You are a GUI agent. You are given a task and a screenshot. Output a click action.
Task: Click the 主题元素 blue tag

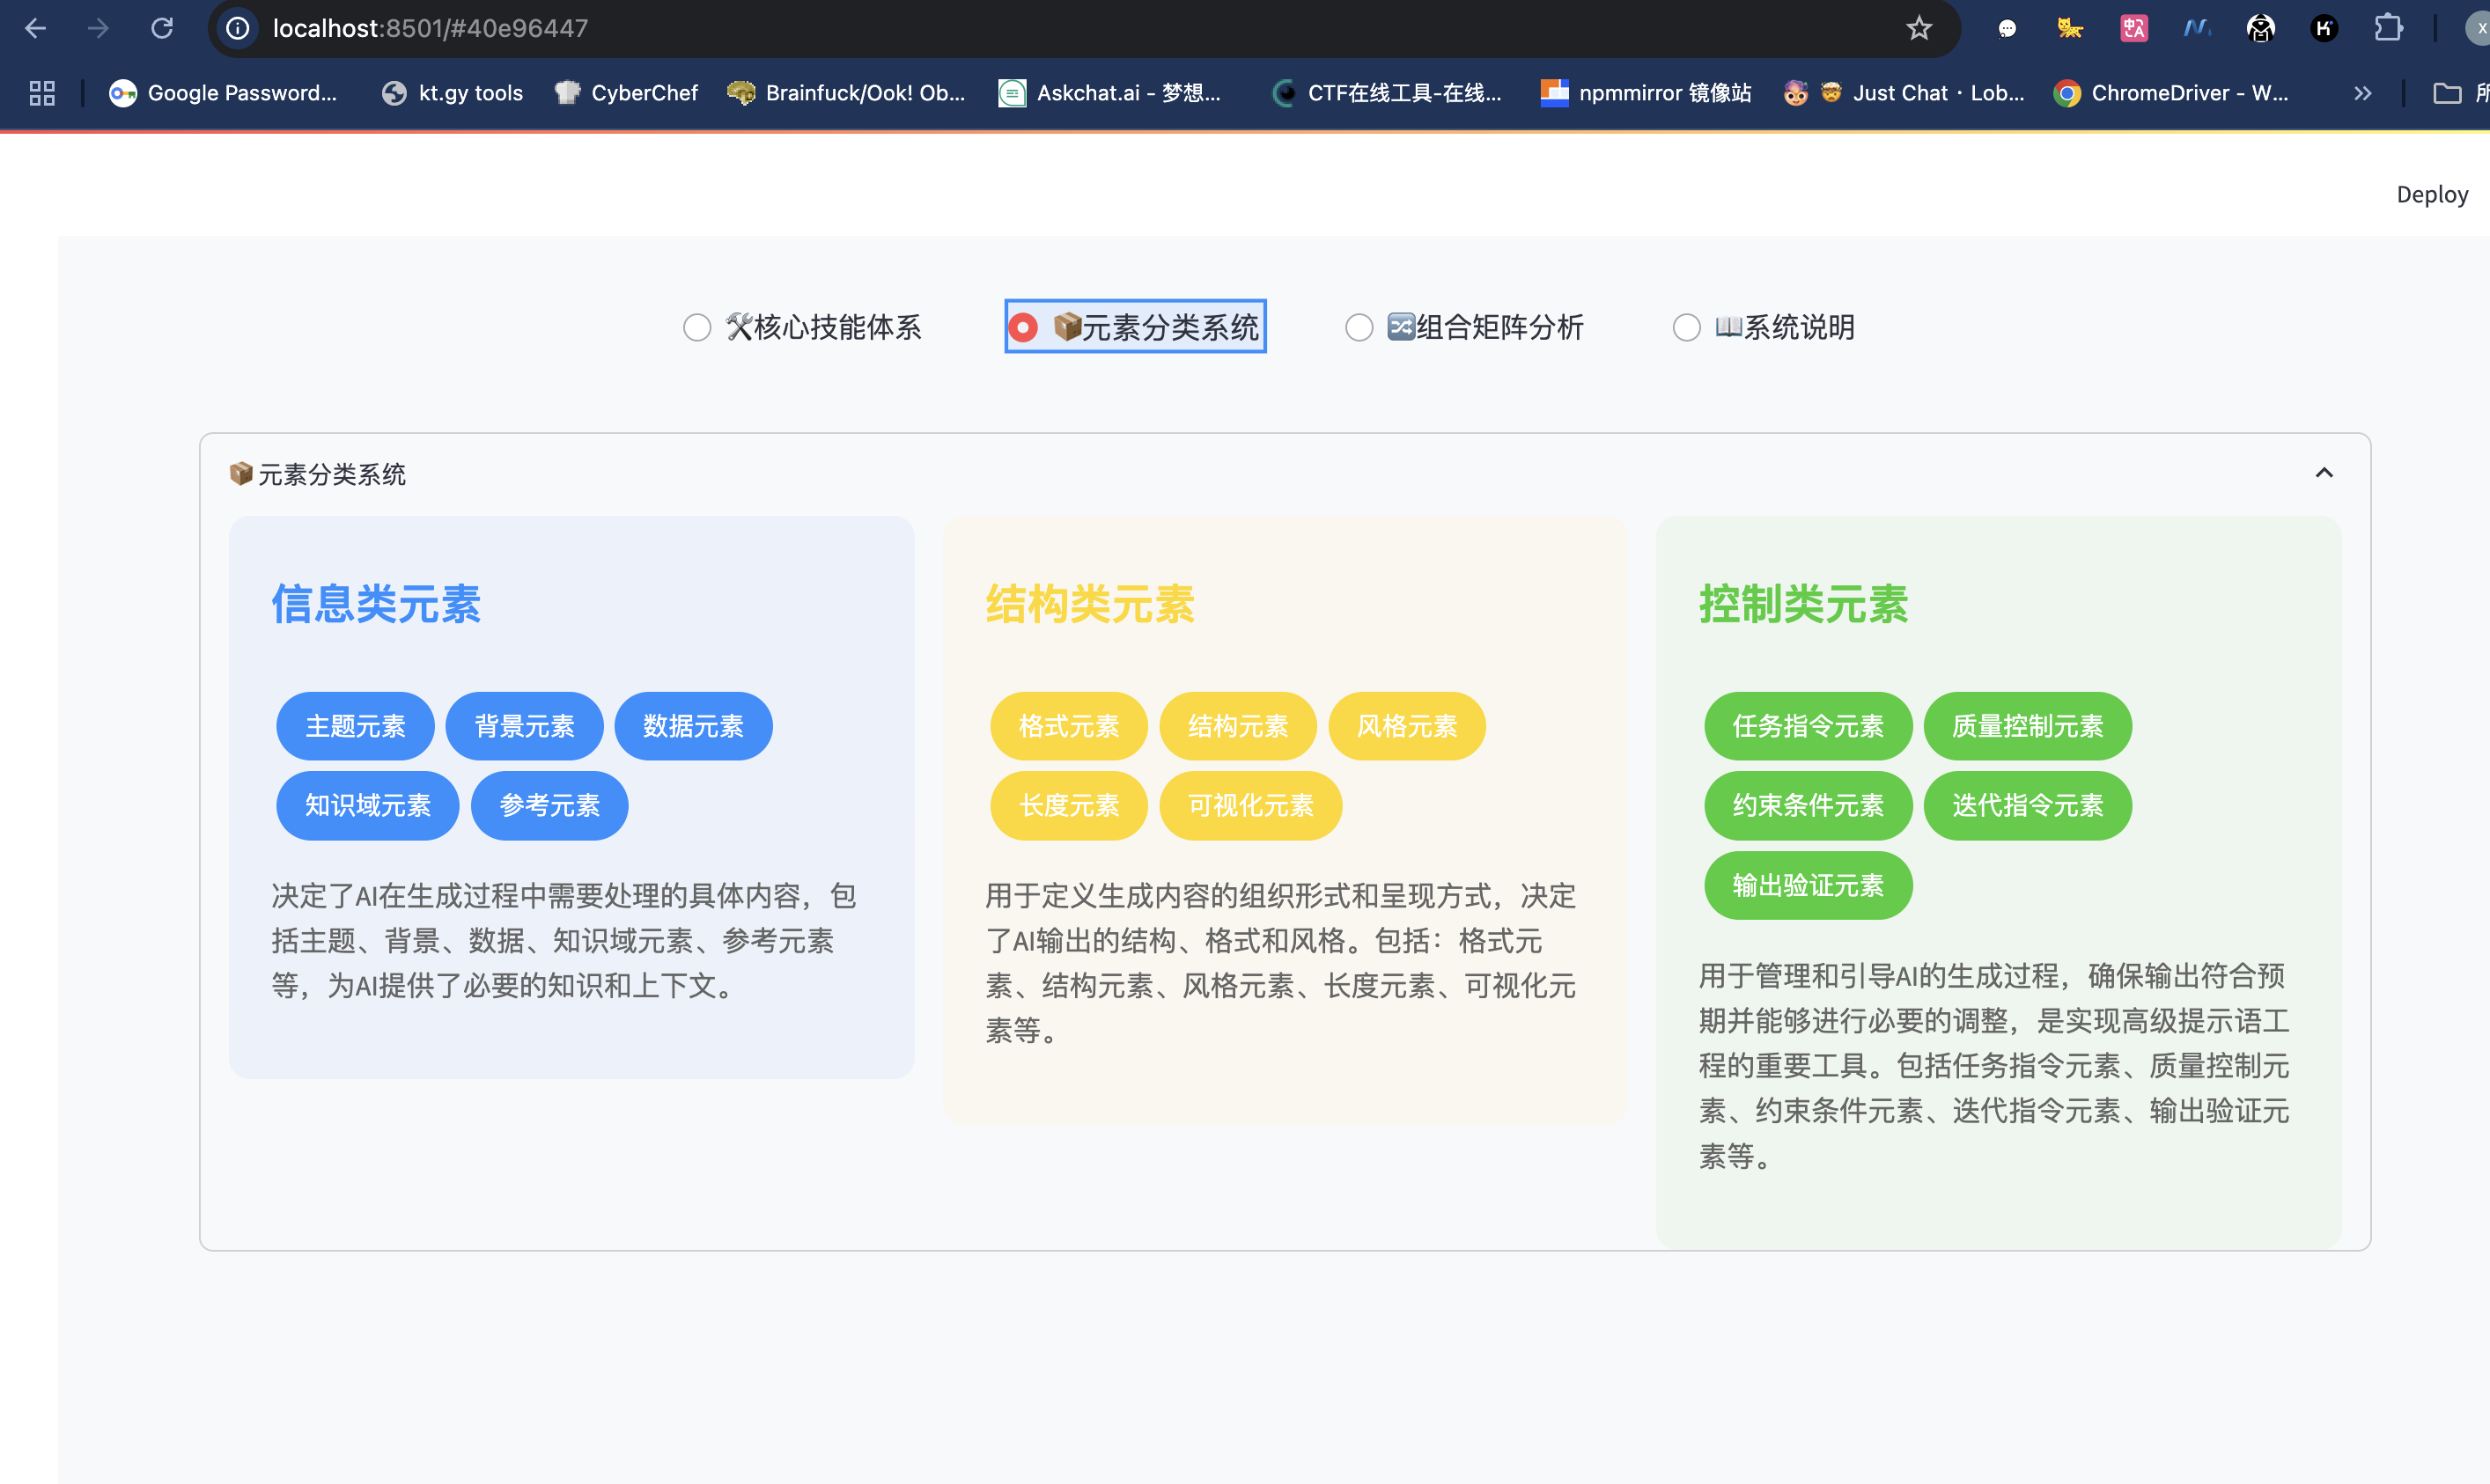pyautogui.click(x=355, y=726)
